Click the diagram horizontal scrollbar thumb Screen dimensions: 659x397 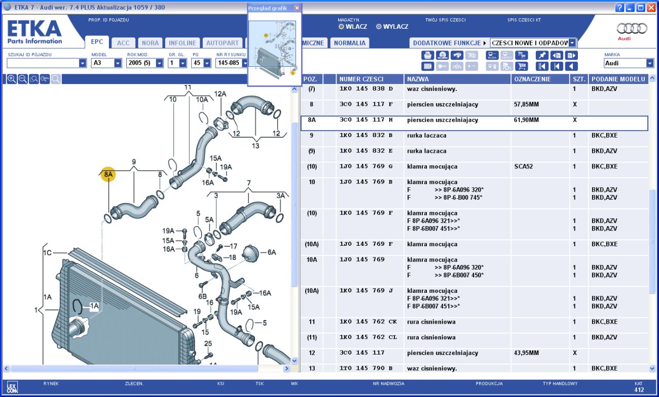[134, 368]
